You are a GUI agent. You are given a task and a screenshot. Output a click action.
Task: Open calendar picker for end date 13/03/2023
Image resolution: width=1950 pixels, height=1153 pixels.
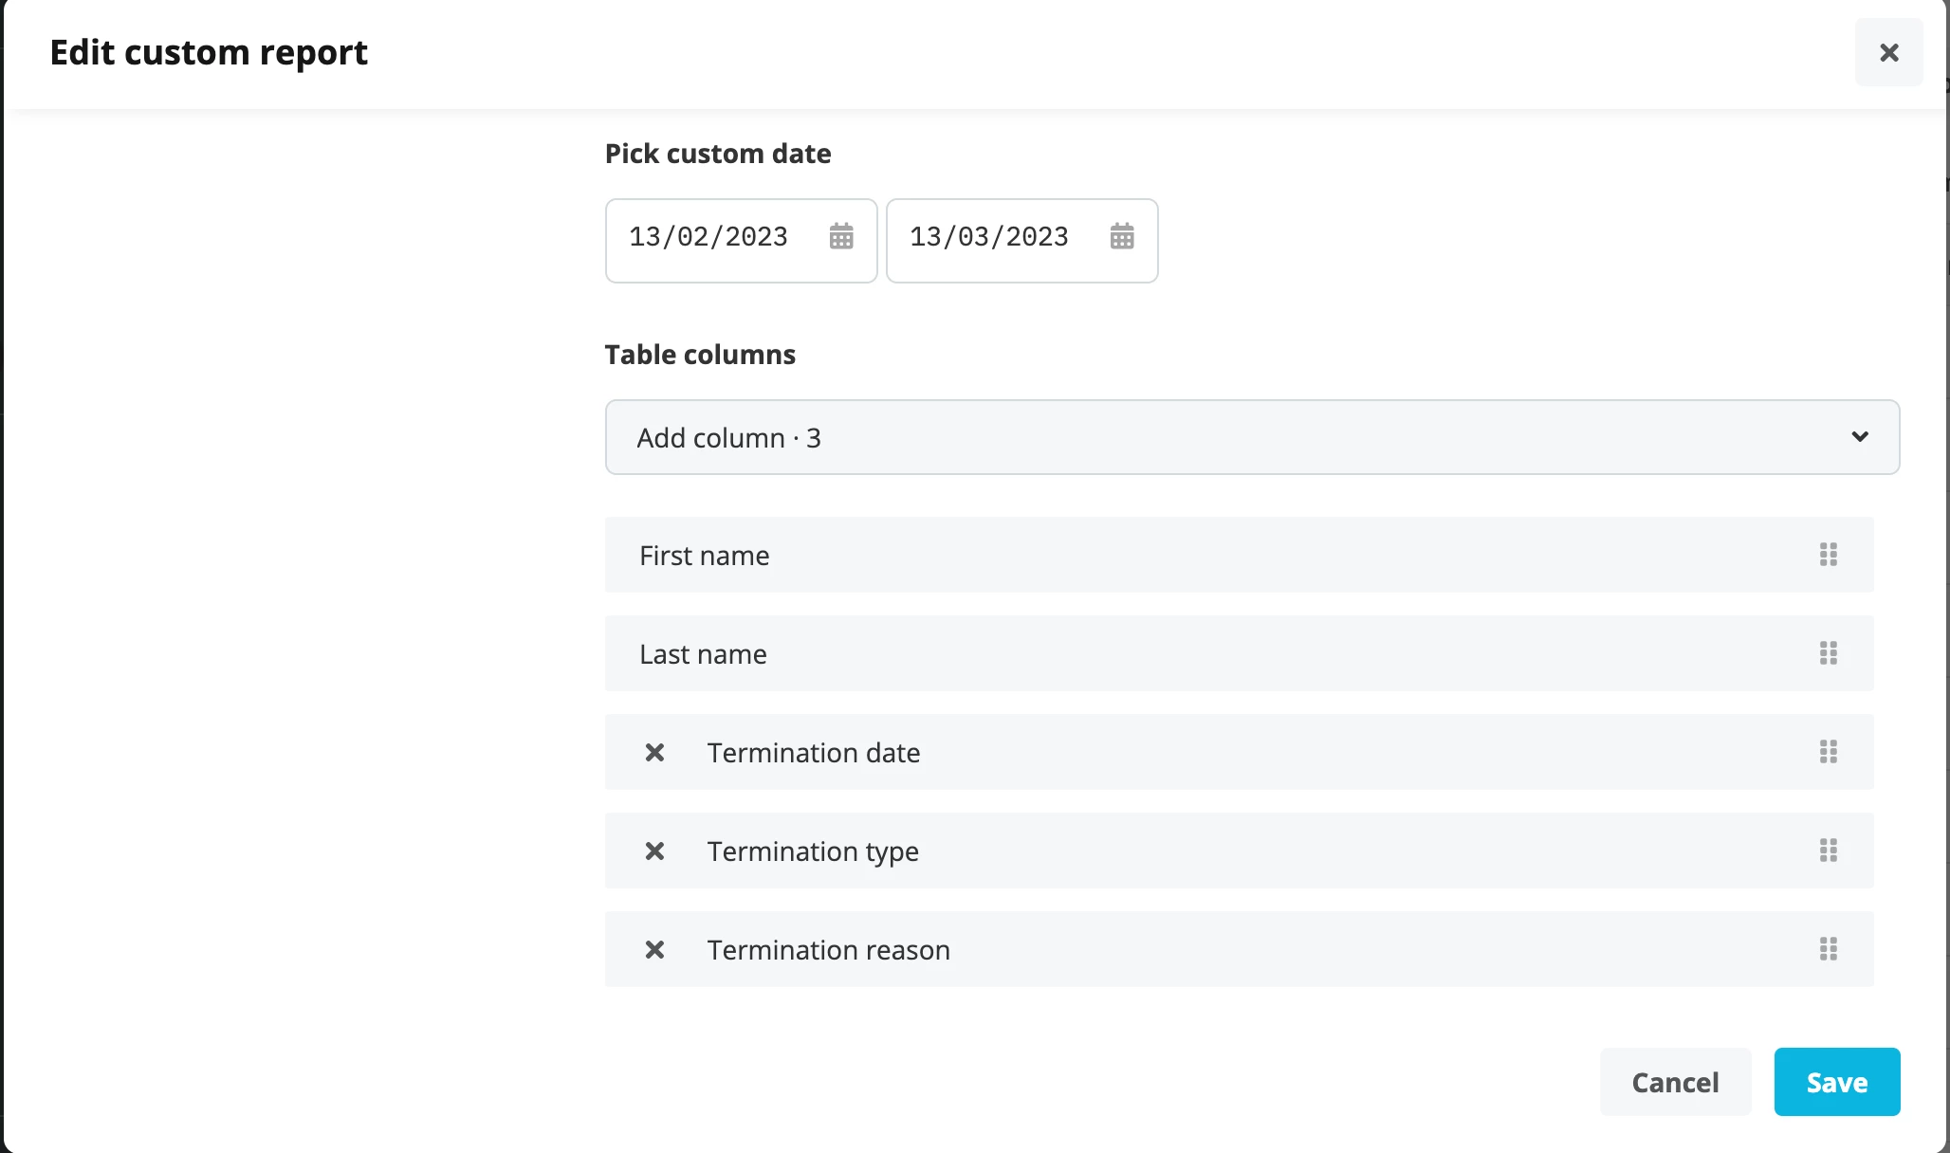click(x=1122, y=236)
